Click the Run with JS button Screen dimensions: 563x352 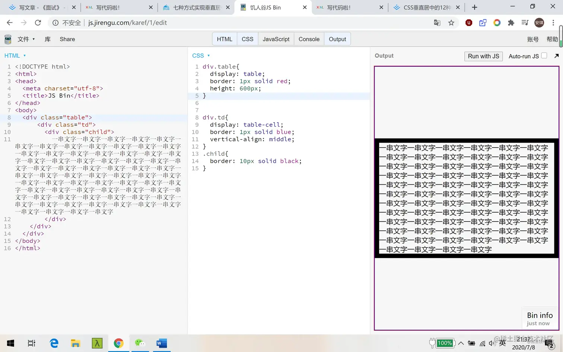(483, 56)
